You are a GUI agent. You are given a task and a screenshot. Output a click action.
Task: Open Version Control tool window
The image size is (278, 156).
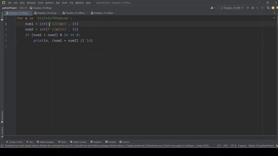point(14,142)
